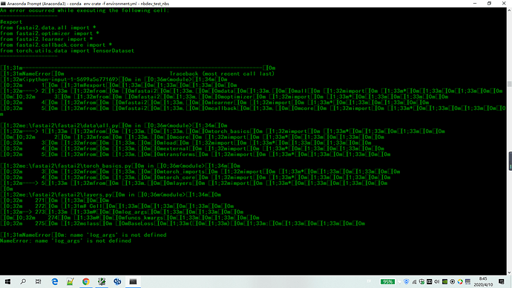
Task: Close the Anaconda Prompt window
Action: (x=504, y=3)
